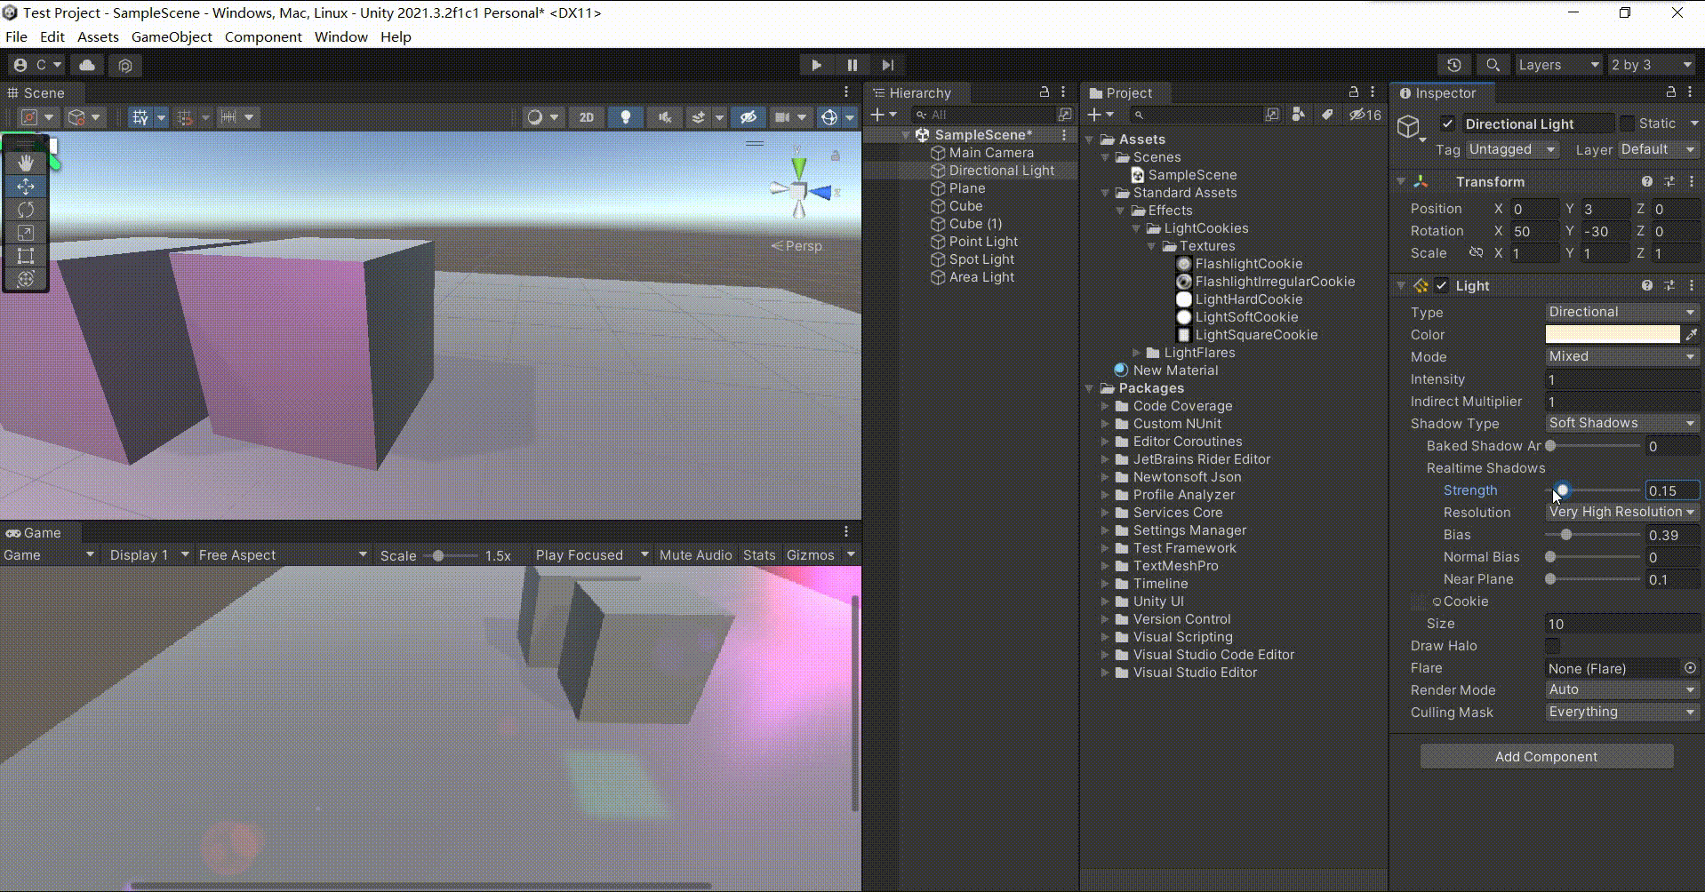This screenshot has width=1705, height=892.
Task: Open the light Color swatch picker
Action: [x=1613, y=334]
